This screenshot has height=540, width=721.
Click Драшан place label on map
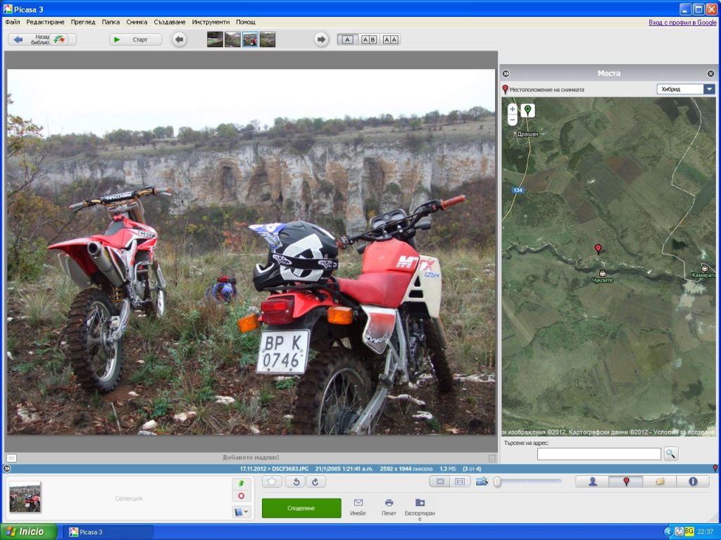click(x=527, y=134)
